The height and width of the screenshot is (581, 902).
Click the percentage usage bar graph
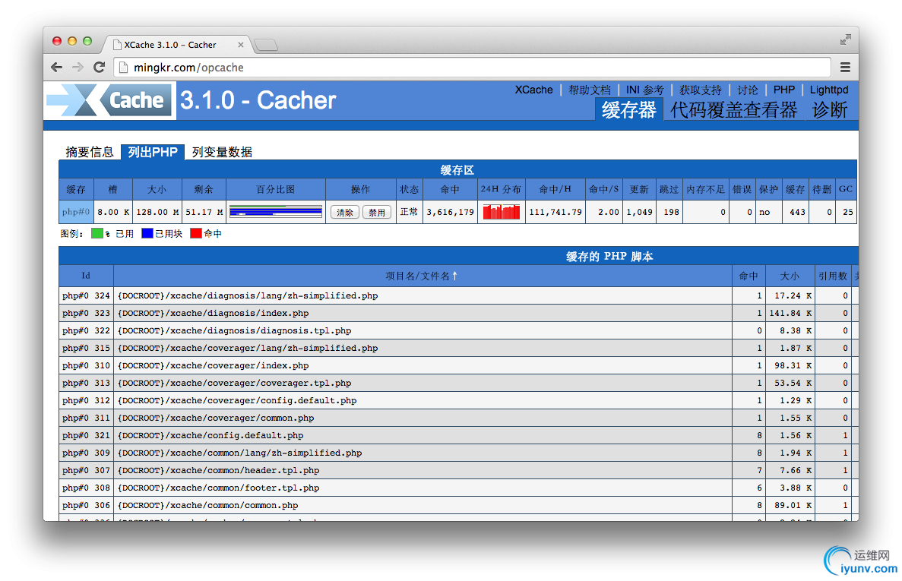[276, 212]
